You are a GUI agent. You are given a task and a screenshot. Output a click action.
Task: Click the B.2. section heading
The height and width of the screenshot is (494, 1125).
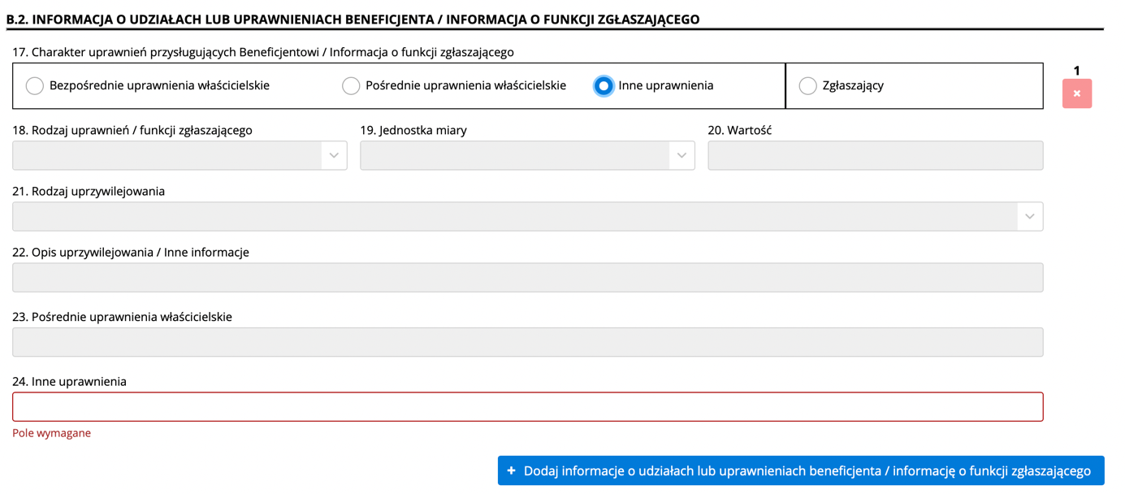[x=353, y=19]
